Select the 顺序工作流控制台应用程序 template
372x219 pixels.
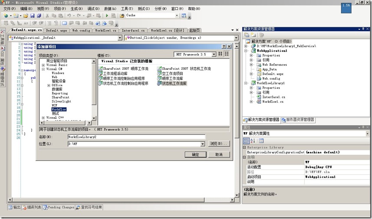(x=122, y=78)
